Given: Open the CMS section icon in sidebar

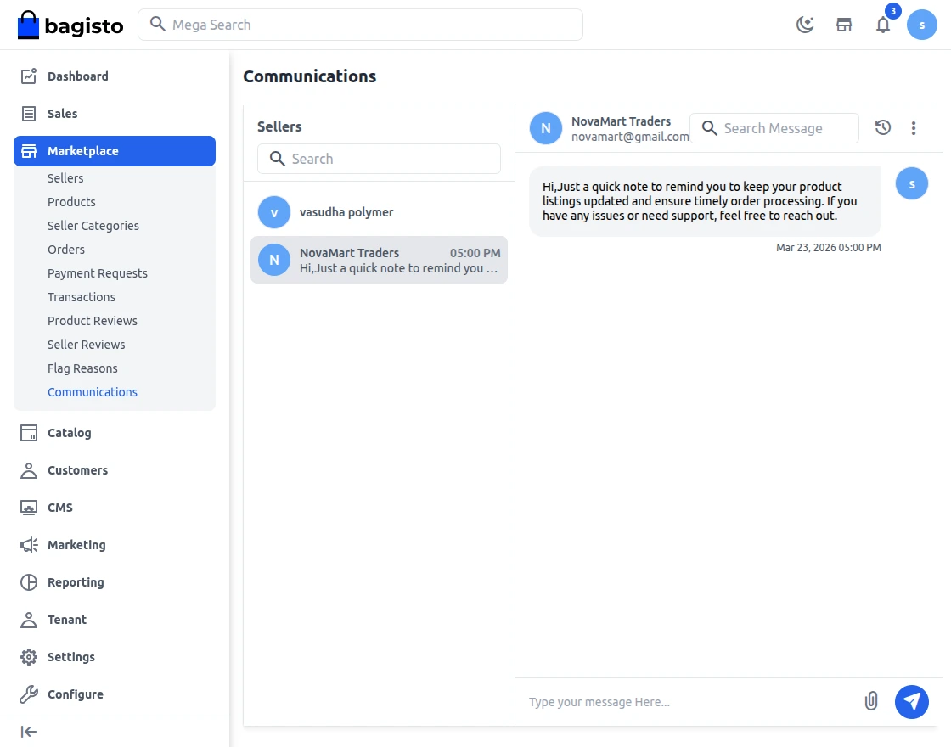Looking at the screenshot, I should [x=28, y=507].
